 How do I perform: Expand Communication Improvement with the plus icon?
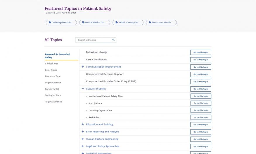click(83, 67)
